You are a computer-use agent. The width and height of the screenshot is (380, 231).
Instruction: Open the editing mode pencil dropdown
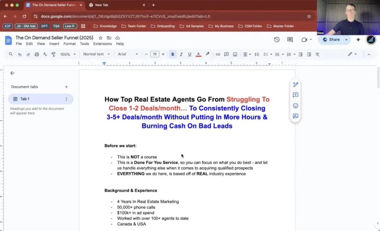[x=352, y=54]
